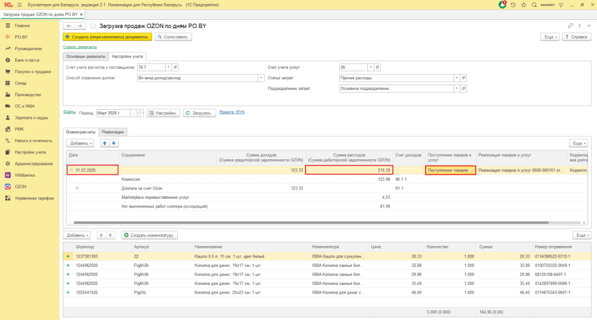Open the Налоги и отчетность section
597x320 pixels.
tap(33, 140)
